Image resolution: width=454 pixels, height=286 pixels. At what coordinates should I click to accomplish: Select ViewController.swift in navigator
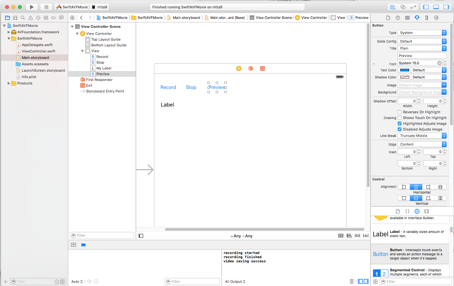(x=38, y=51)
